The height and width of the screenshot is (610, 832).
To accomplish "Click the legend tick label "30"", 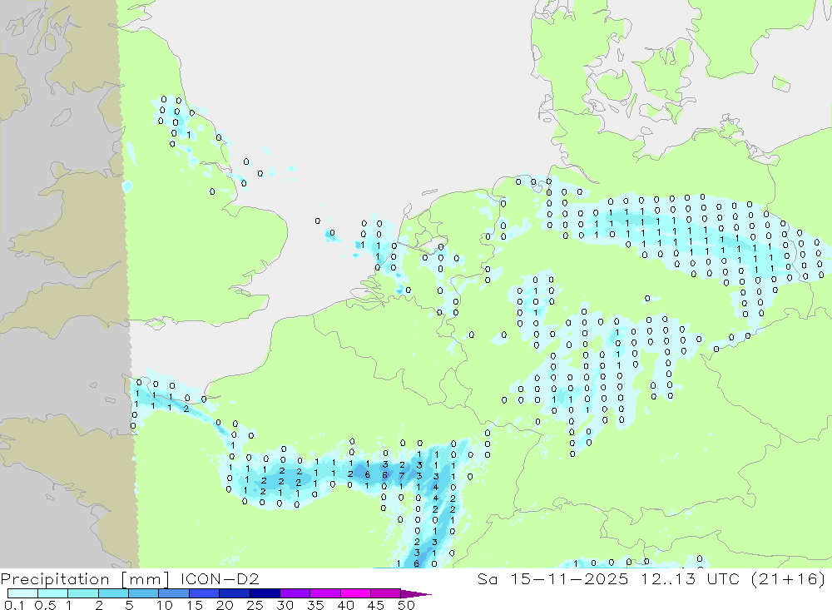I will pos(285,605).
